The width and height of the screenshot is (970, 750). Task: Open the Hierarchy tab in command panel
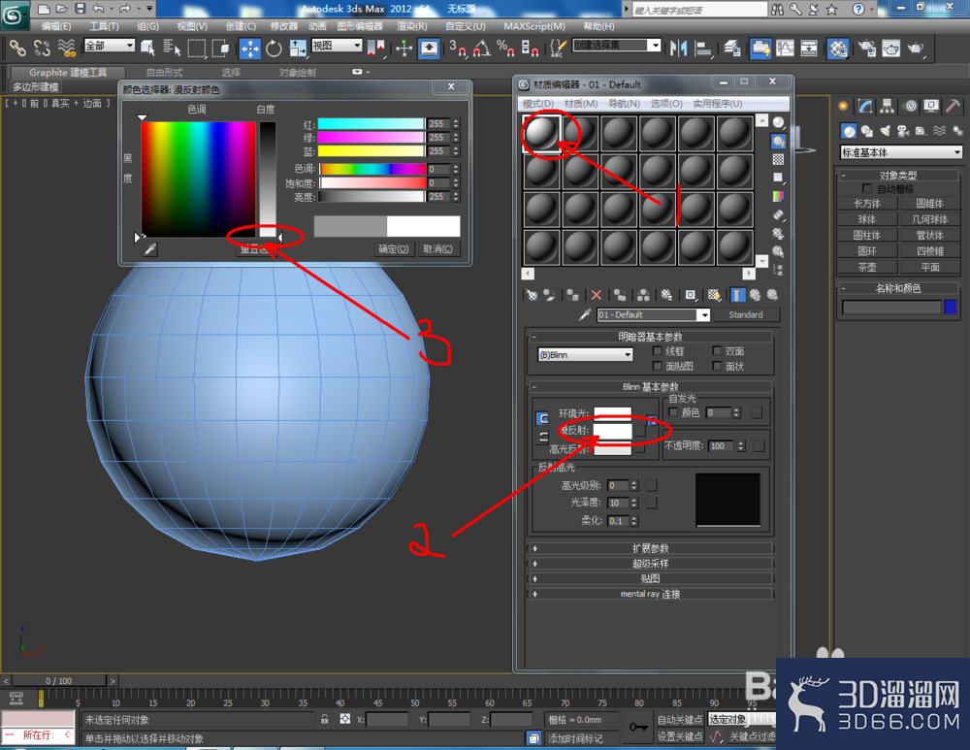tap(888, 107)
